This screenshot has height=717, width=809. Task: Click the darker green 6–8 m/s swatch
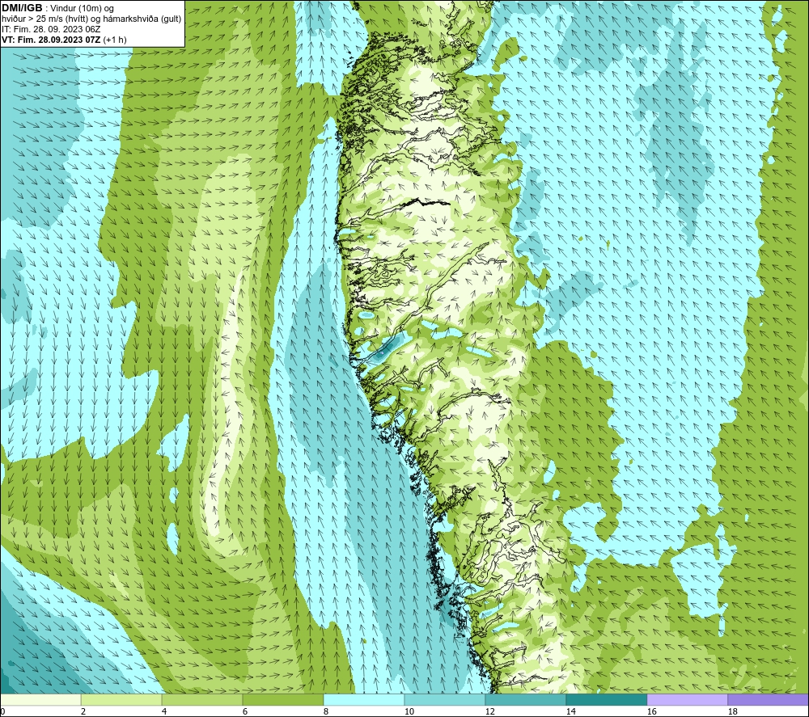pos(282,699)
